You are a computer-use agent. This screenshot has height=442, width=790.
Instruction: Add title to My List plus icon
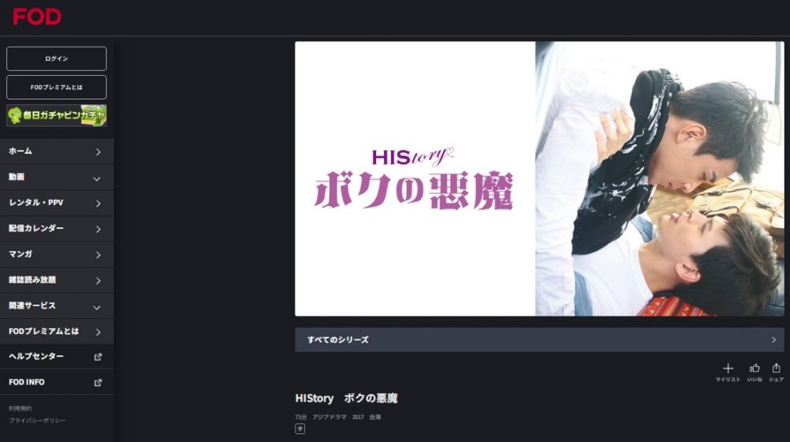728,369
